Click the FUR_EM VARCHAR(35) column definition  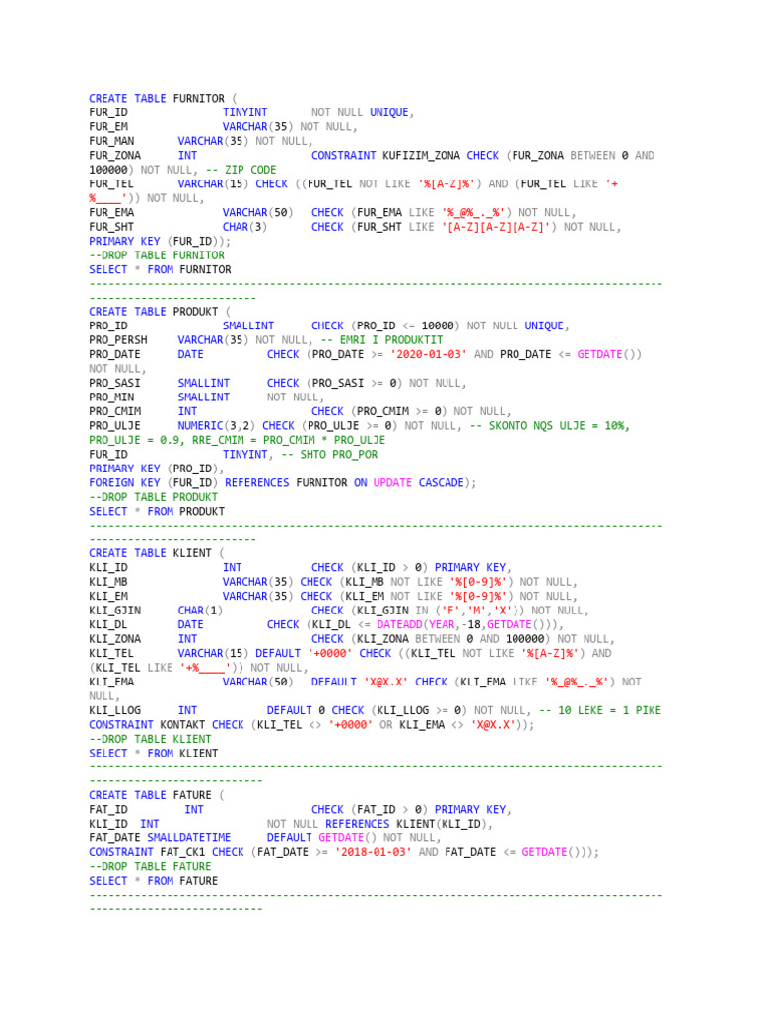(x=223, y=127)
